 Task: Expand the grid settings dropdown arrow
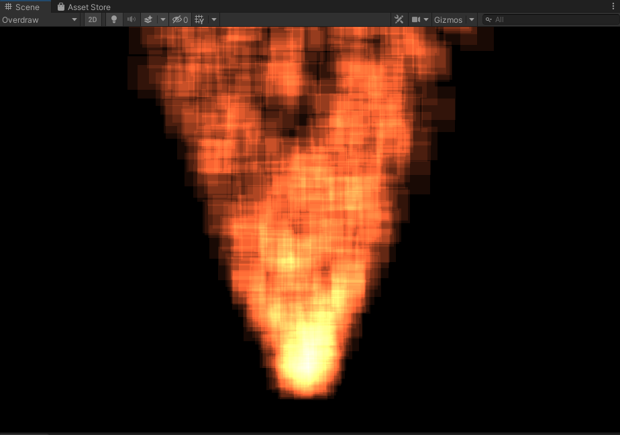214,19
